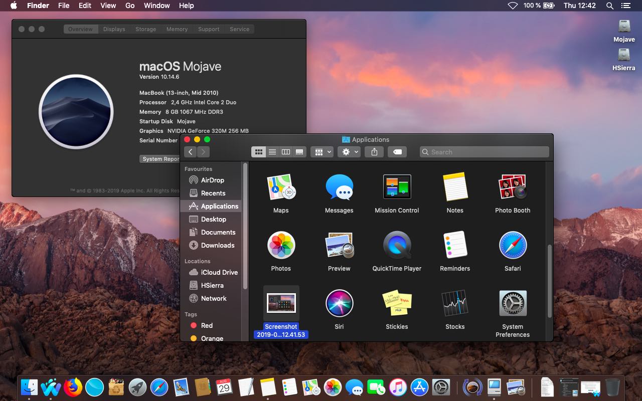The width and height of the screenshot is (642, 401).
Task: Open the Stickies app
Action: click(396, 303)
